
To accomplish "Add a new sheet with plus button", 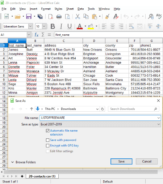I will [22, 176].
